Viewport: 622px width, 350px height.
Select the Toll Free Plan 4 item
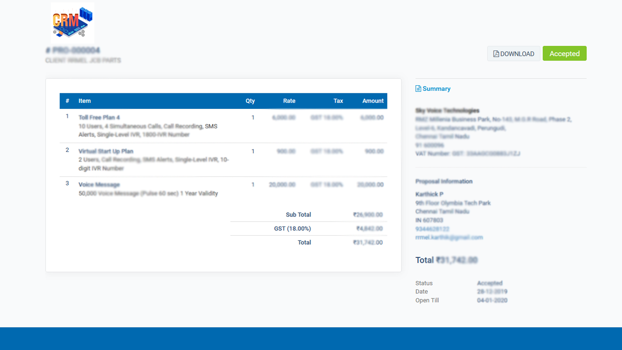99,118
